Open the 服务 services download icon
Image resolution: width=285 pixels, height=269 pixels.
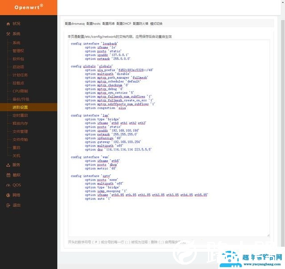pyautogui.click(x=8, y=165)
